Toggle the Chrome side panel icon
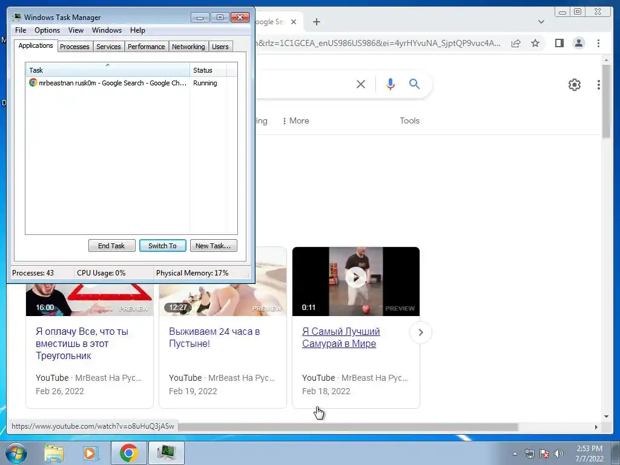 point(559,43)
